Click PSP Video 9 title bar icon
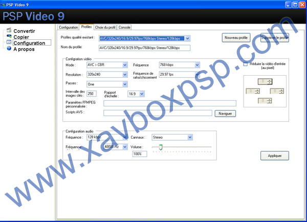This screenshot has height=222, width=307. coord(3,5)
